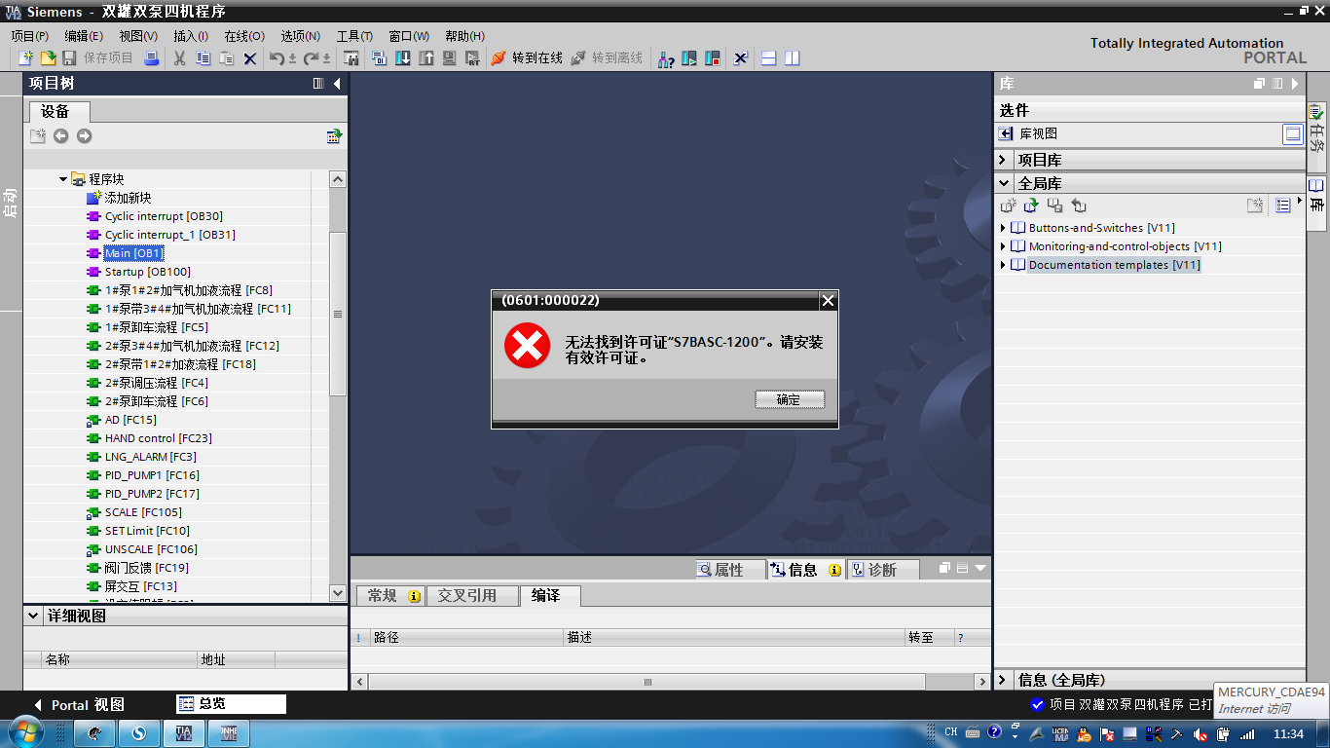The image size is (1330, 748).
Task: Expand the Documentation templates library
Action: 1004,265
